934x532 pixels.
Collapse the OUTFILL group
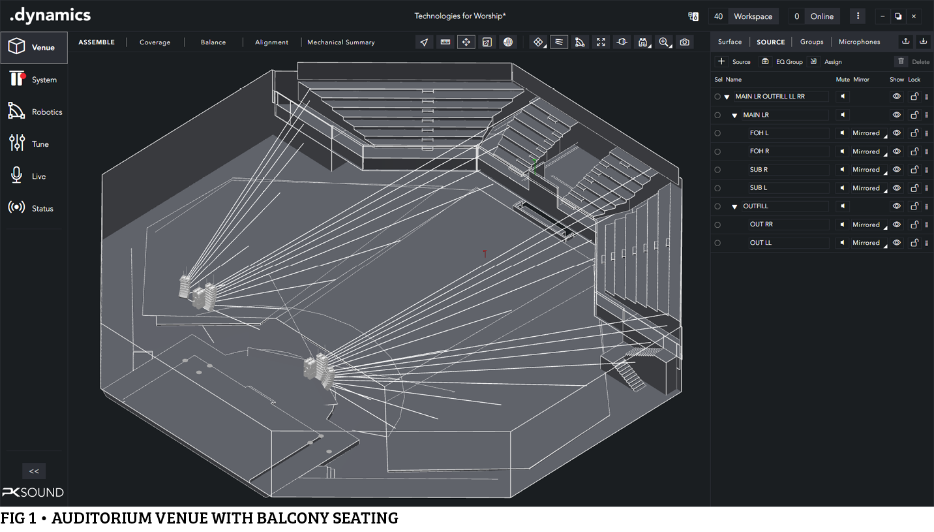tap(734, 207)
